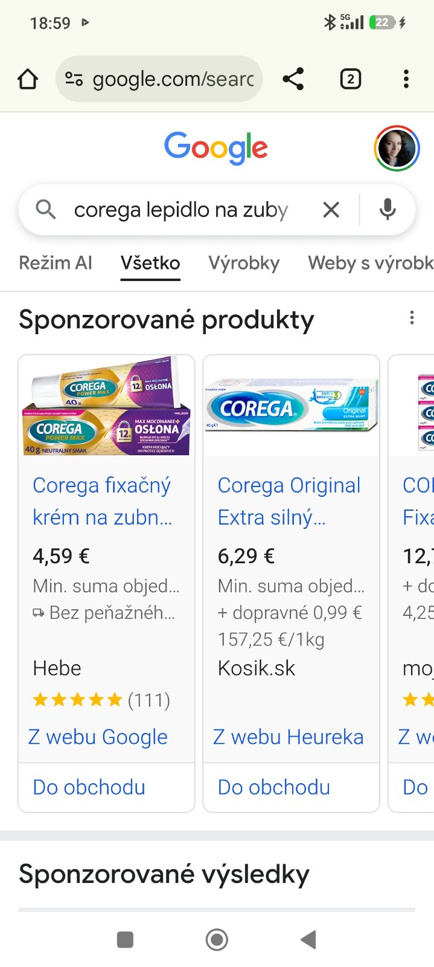
Task: Tap the browser home icon
Action: click(28, 79)
